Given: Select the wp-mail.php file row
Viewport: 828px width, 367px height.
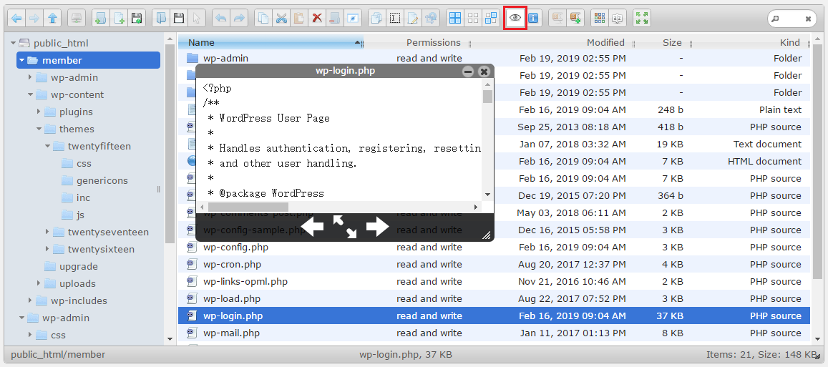Looking at the screenshot, I should tap(494, 333).
